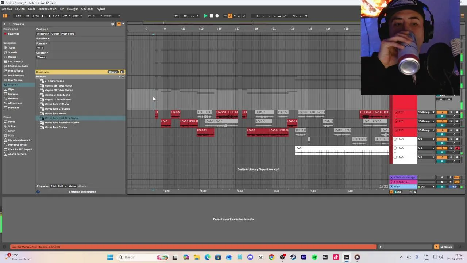Viewport: 467px width, 263px height.
Task: Click the MIDI arrangement overdub plus icon
Action: tap(225, 16)
